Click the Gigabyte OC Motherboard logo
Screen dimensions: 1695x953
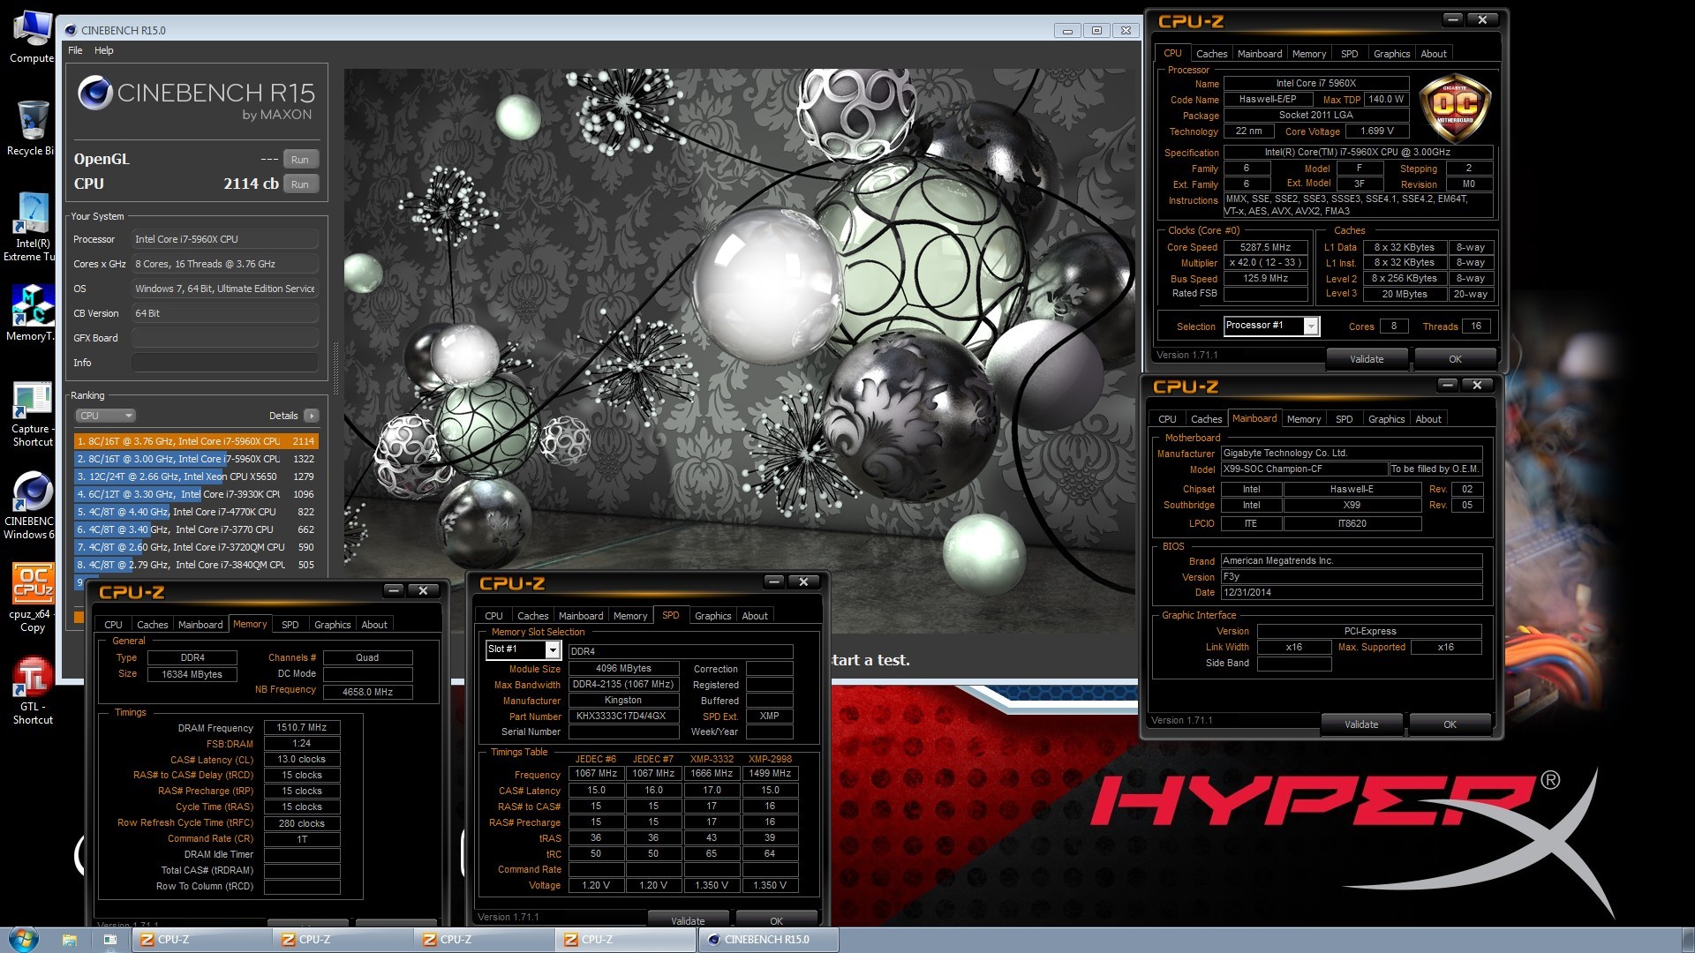[1454, 109]
